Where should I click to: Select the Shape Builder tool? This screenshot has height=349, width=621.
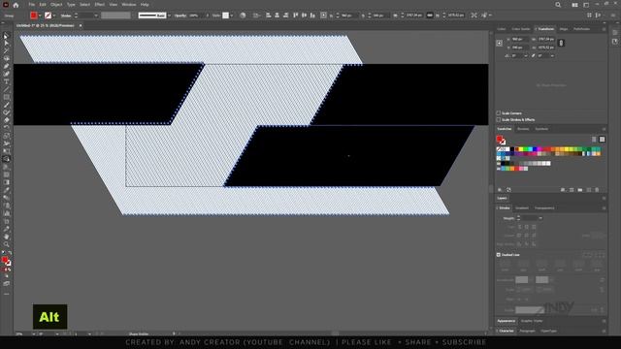click(x=6, y=159)
